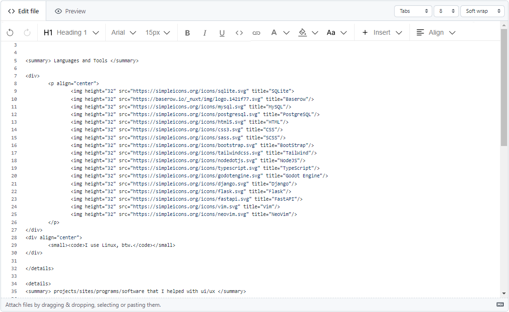Open the Arial font dropdown
The image size is (509, 312).
pyautogui.click(x=123, y=32)
